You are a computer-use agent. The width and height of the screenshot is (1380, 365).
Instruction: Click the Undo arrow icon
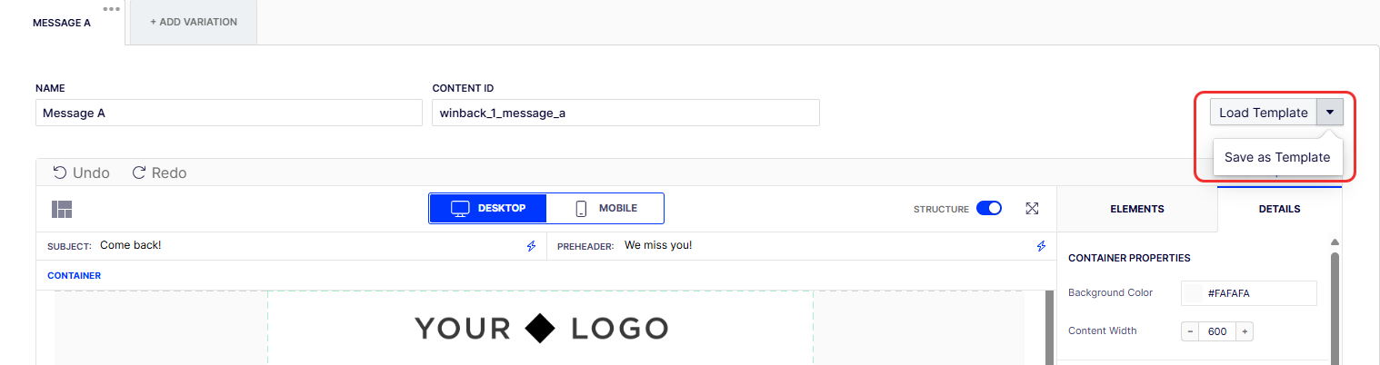coord(60,173)
